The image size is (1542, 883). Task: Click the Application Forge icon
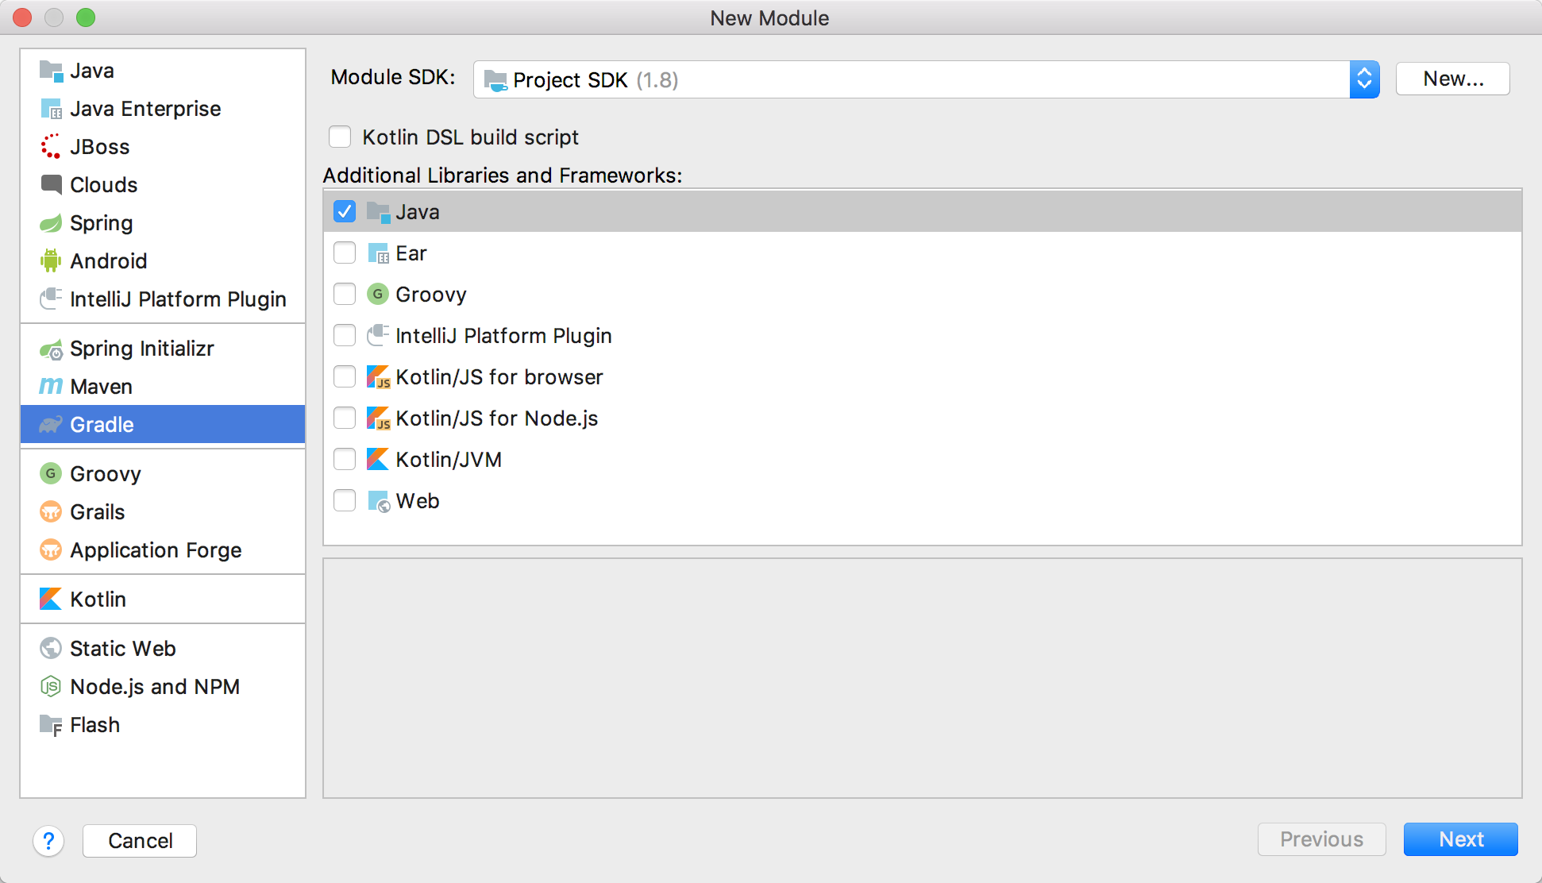51,550
